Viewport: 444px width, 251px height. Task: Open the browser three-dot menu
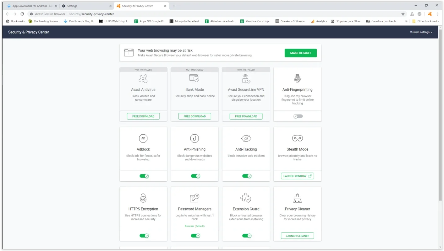437,14
